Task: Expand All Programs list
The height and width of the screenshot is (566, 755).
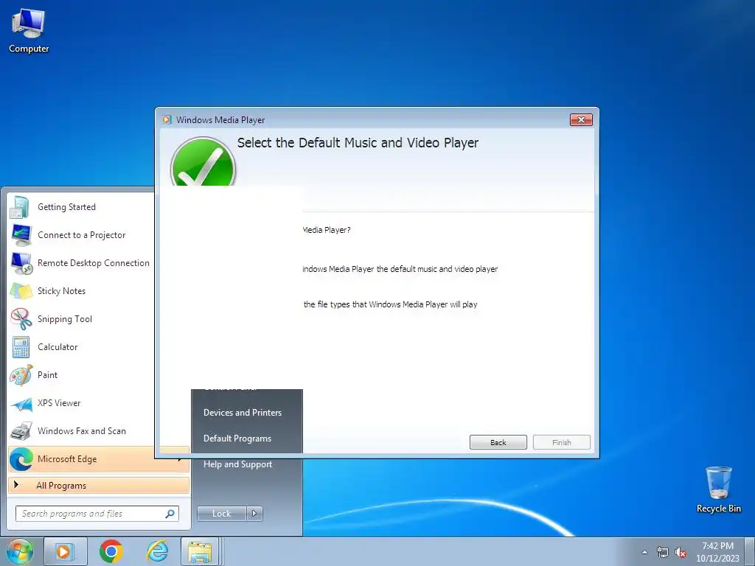Action: tap(99, 486)
